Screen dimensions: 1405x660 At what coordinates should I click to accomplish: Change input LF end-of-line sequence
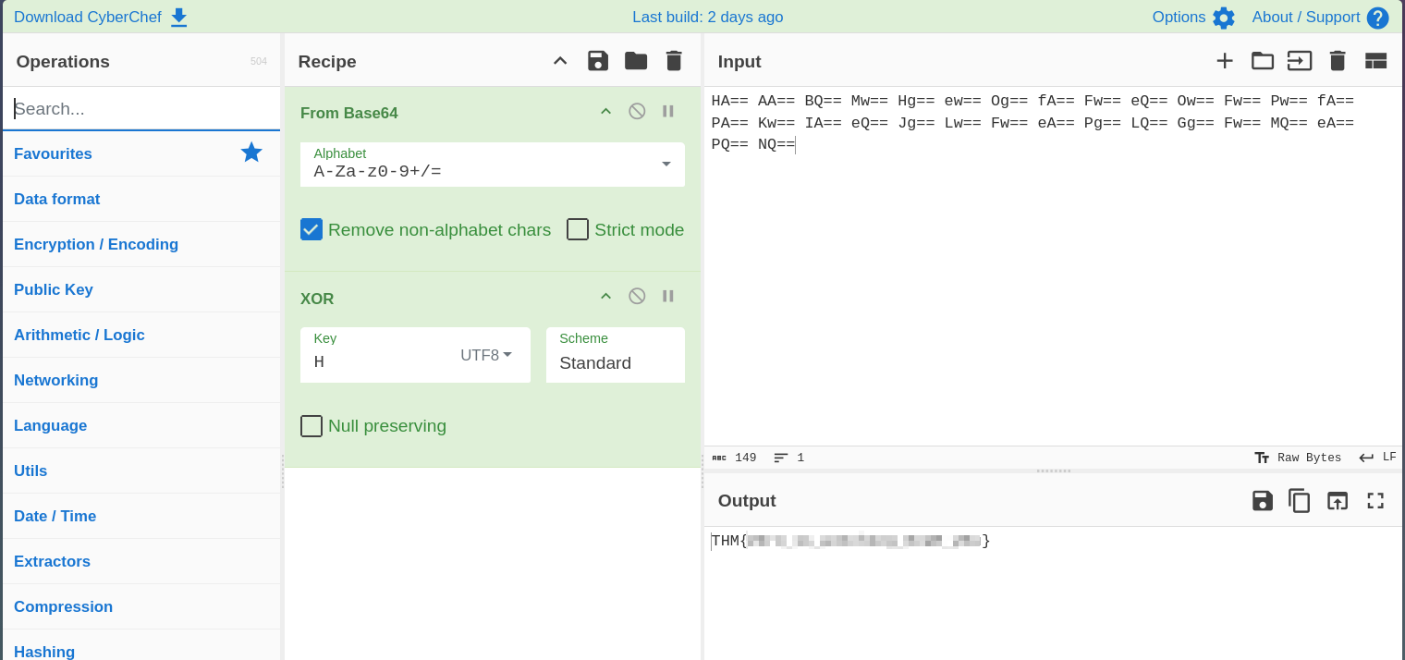tap(1377, 458)
